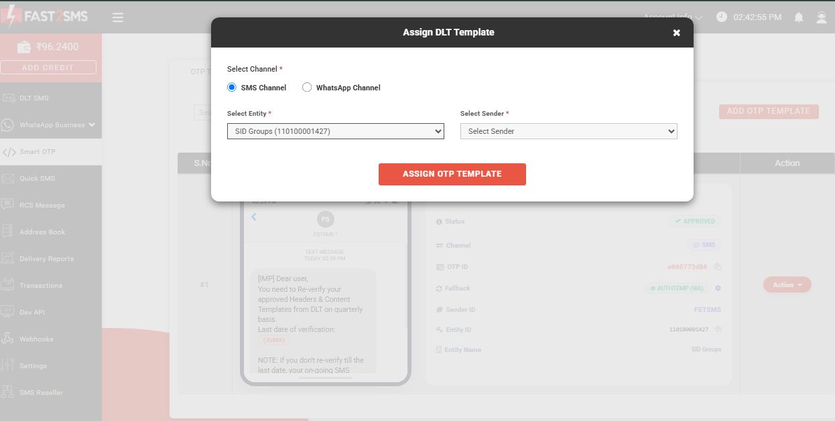This screenshot has height=421, width=835.
Task: Open the Select Sender dropdown
Action: tap(568, 131)
